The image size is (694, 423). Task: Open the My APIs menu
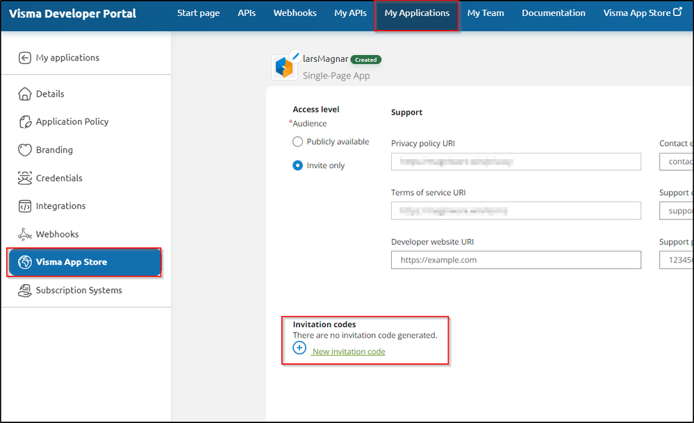pyautogui.click(x=351, y=13)
